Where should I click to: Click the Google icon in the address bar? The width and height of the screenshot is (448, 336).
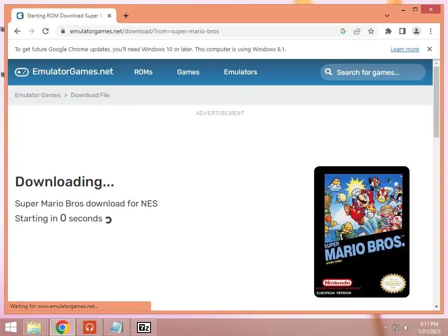343,31
